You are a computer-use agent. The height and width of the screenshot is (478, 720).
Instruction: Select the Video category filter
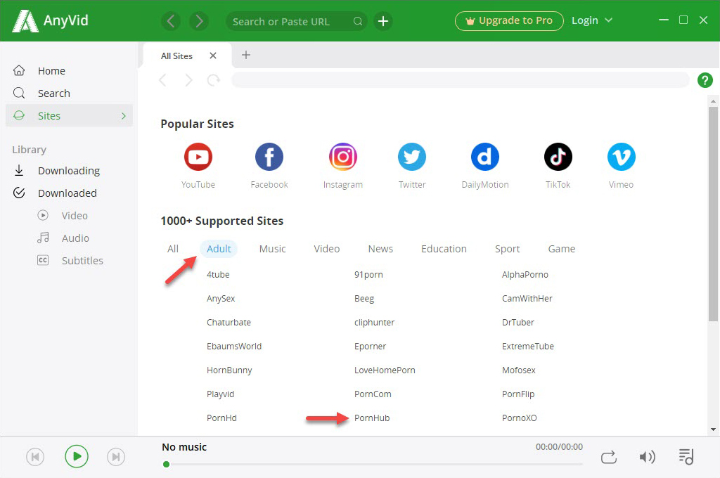tap(326, 249)
